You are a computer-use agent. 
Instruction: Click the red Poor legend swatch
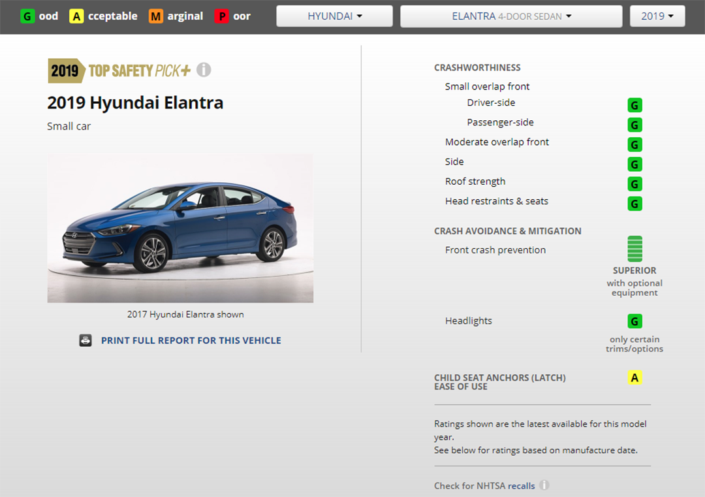(221, 16)
